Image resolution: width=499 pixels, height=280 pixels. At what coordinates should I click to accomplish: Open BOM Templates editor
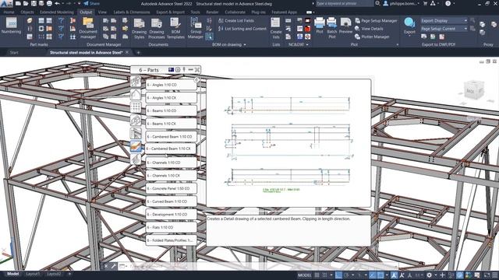click(x=175, y=28)
